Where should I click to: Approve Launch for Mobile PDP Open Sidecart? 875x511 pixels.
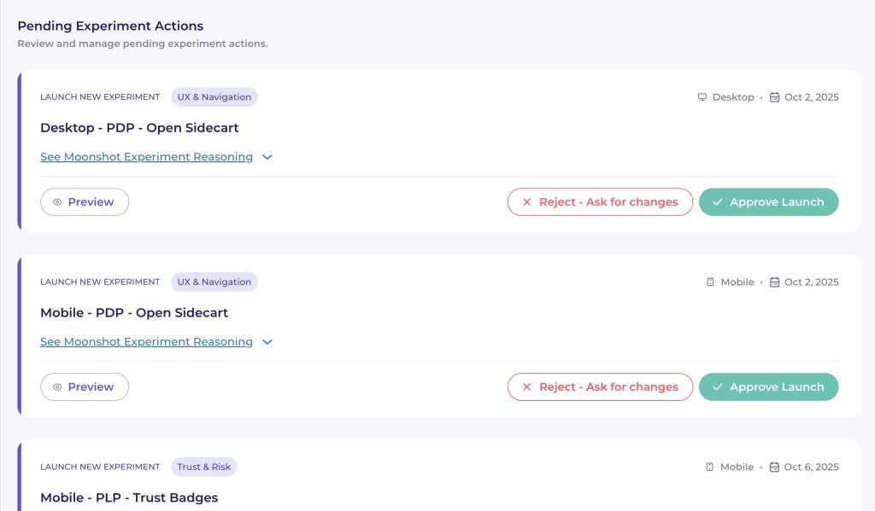[x=768, y=387]
